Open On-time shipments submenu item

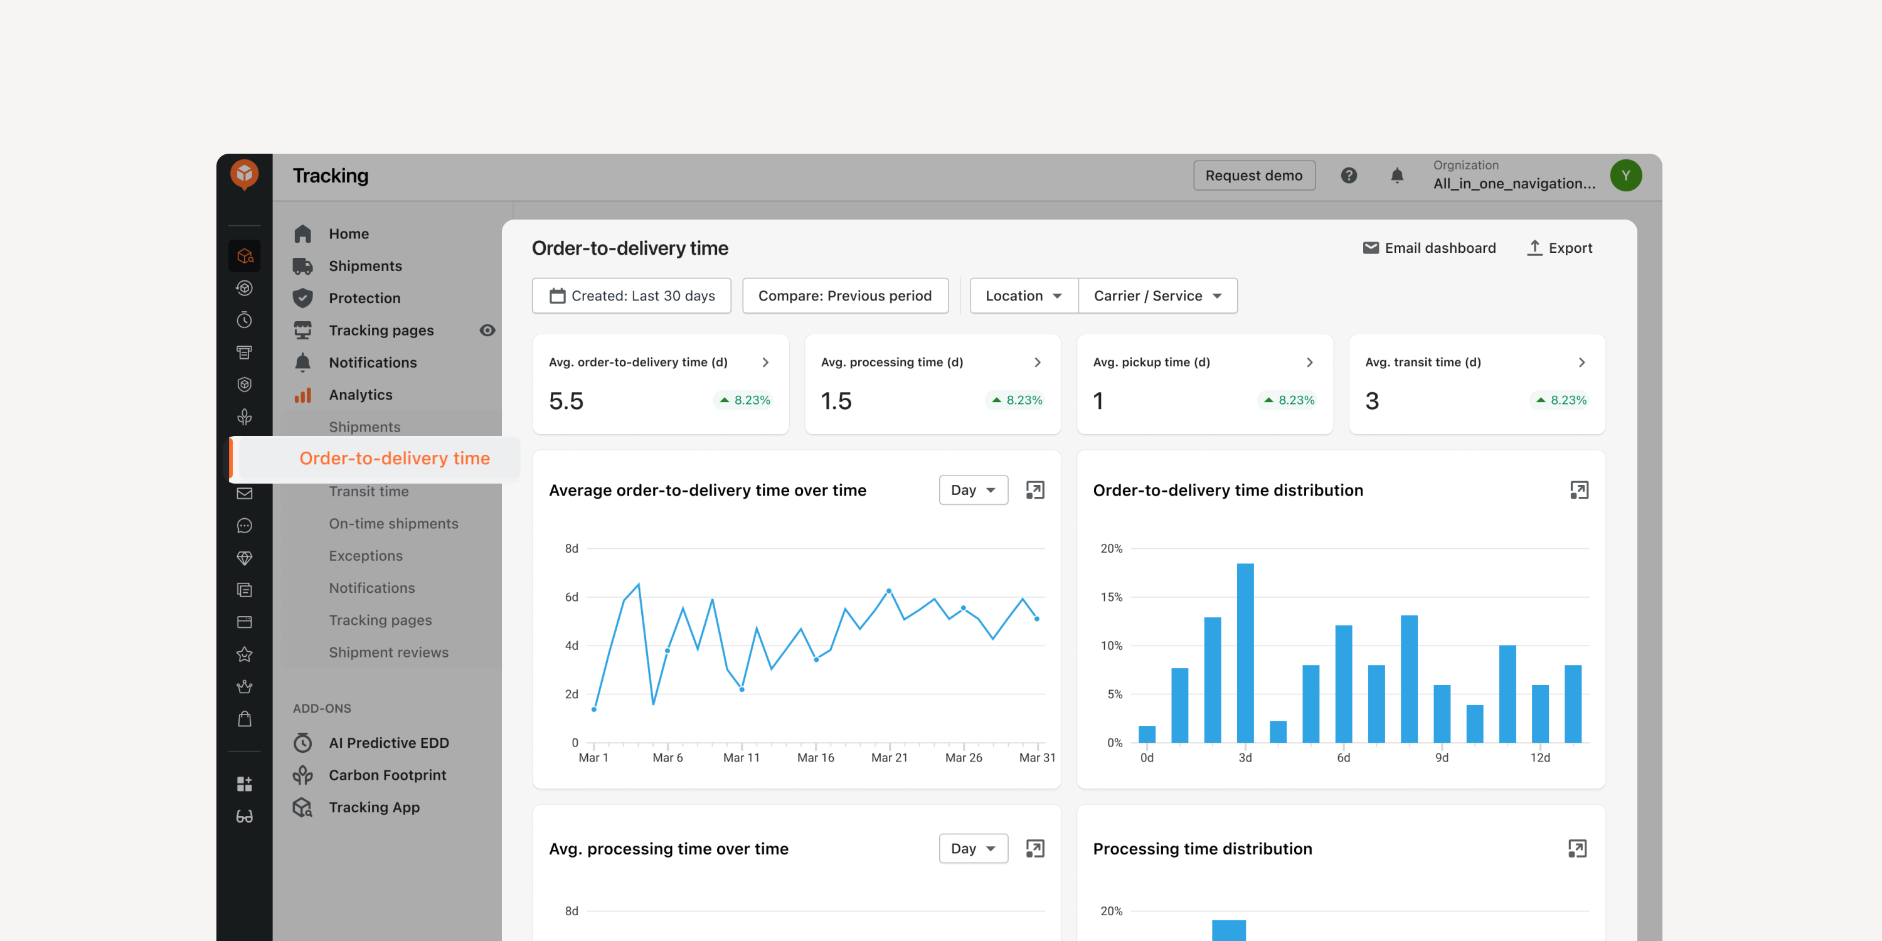pyautogui.click(x=393, y=523)
